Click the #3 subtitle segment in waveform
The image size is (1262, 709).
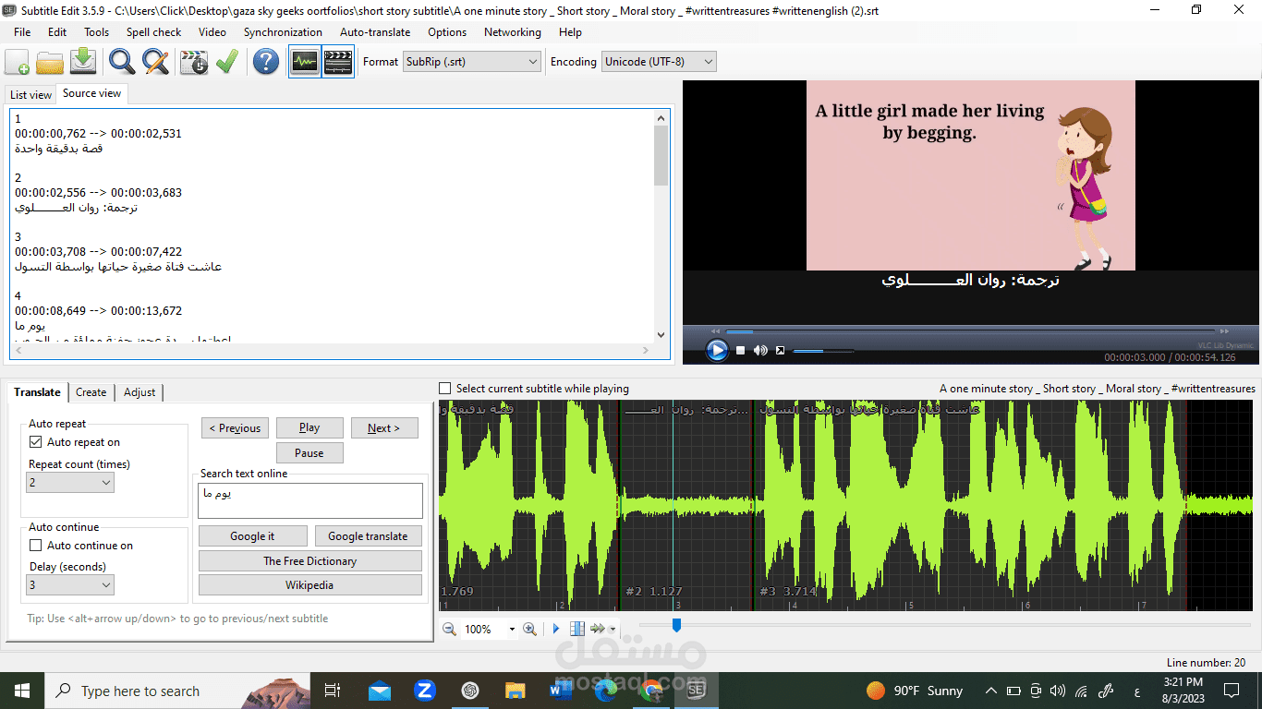(970, 503)
